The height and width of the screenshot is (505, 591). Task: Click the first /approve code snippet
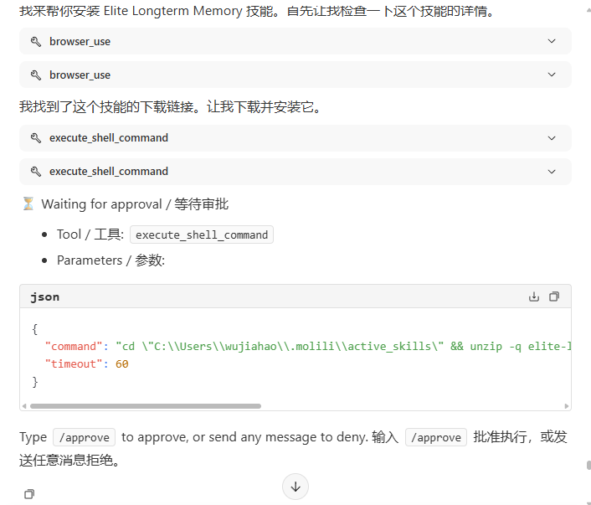pyautogui.click(x=84, y=437)
